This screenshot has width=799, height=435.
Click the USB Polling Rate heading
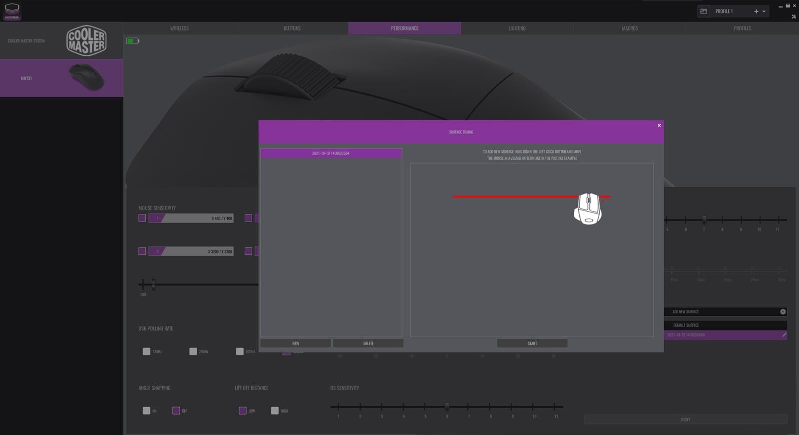tap(156, 328)
